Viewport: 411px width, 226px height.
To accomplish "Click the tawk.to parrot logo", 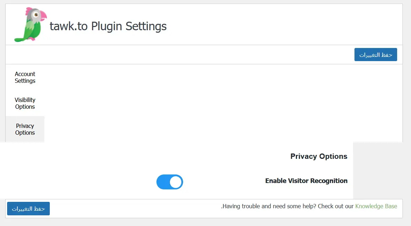I will 30,25.
